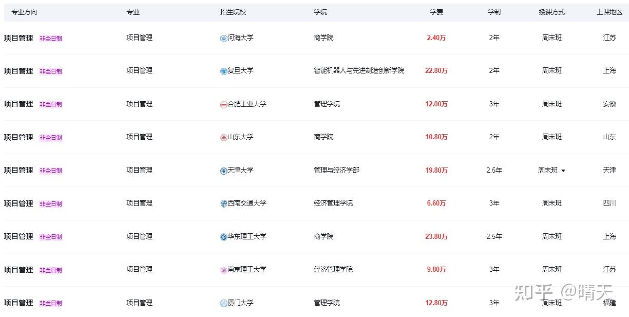Click 智能机器人与先进制造创新学院 college name
629x317 pixels.
pos(359,71)
